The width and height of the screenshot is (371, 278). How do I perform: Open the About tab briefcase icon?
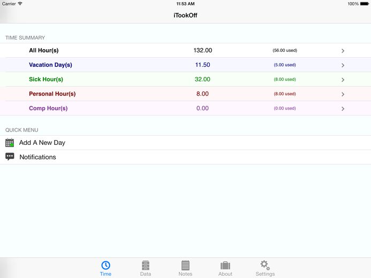tap(225, 266)
